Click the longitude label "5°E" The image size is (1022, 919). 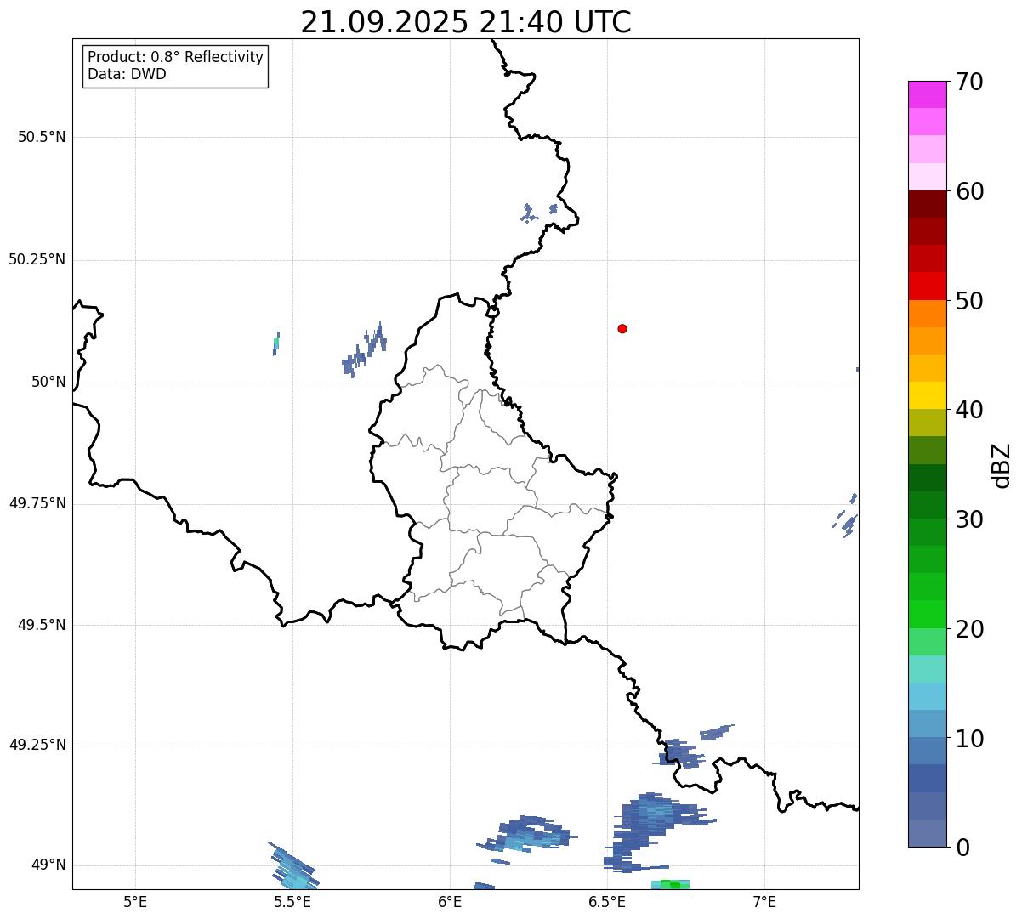tap(135, 901)
